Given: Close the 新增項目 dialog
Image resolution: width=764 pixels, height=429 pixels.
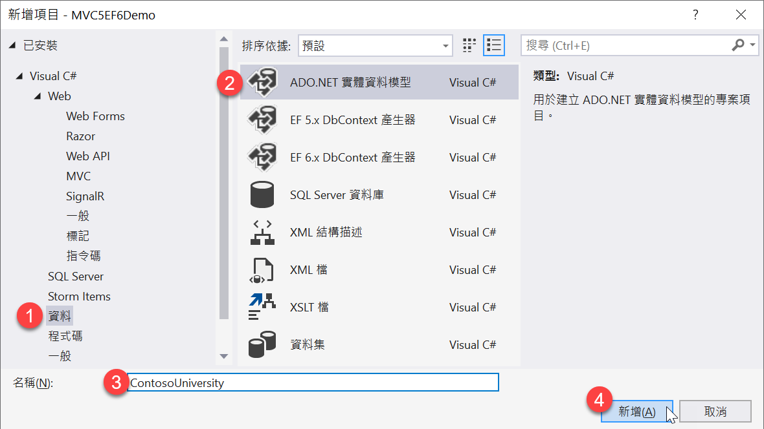Looking at the screenshot, I should [741, 15].
